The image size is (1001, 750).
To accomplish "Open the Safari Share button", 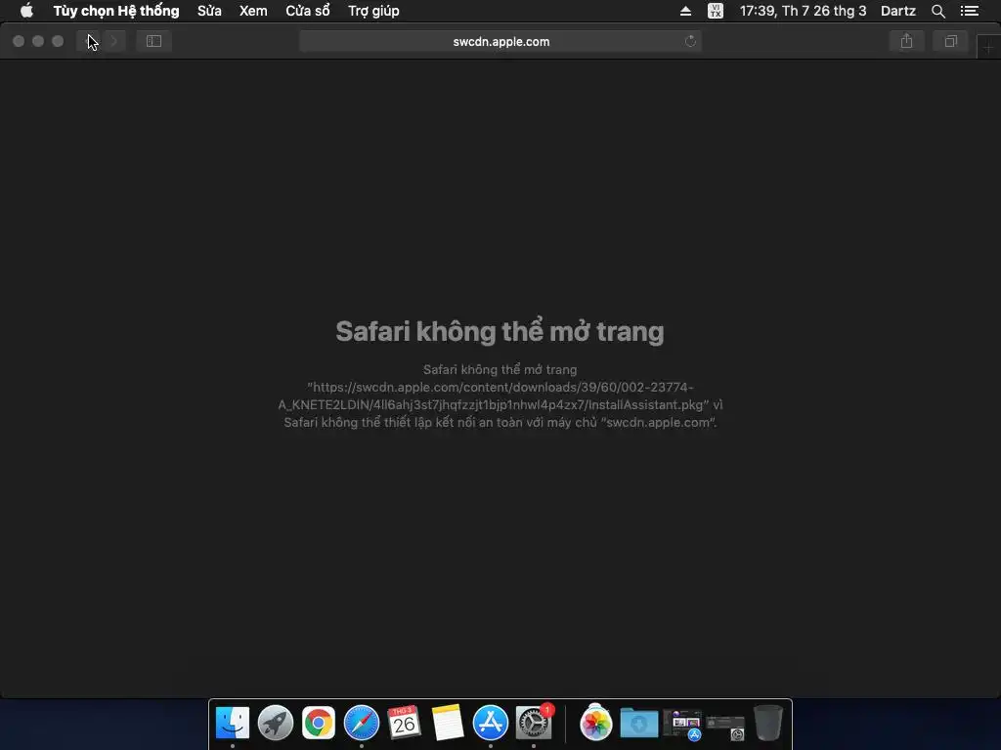I will click(x=906, y=41).
